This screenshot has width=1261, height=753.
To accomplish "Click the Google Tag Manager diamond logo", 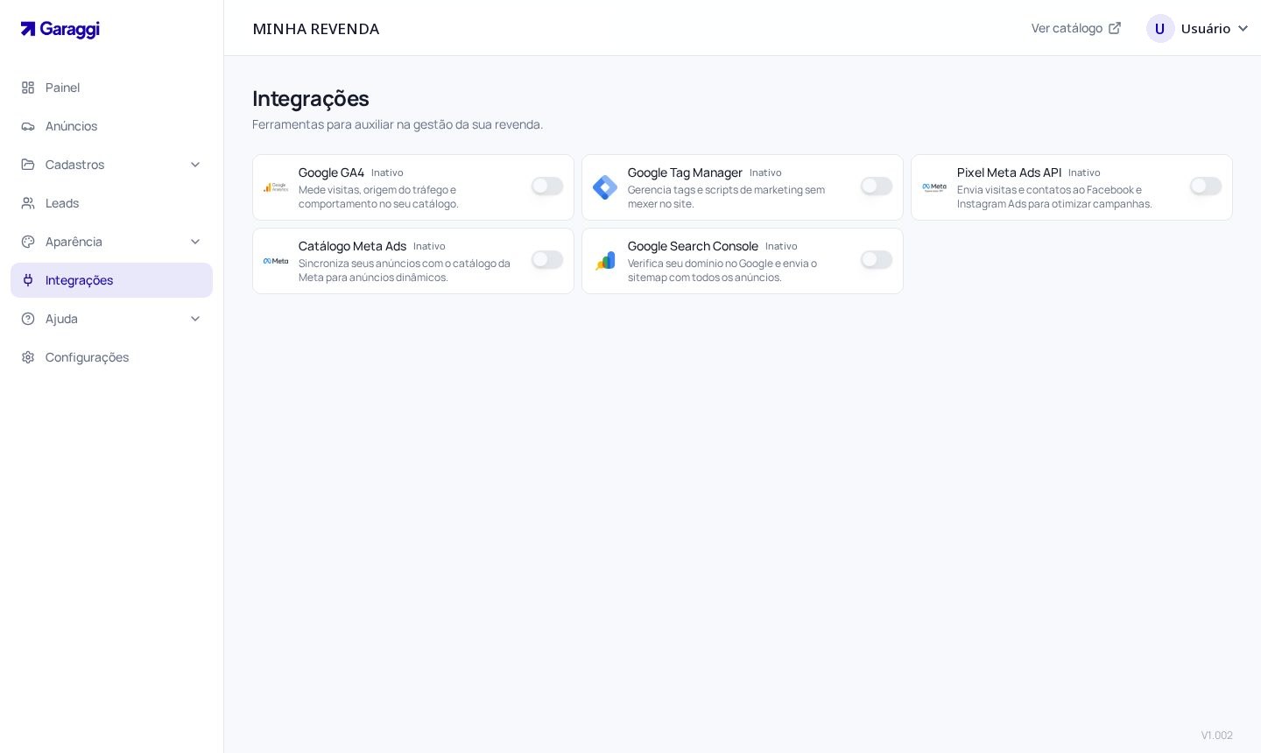I will 605,187.
